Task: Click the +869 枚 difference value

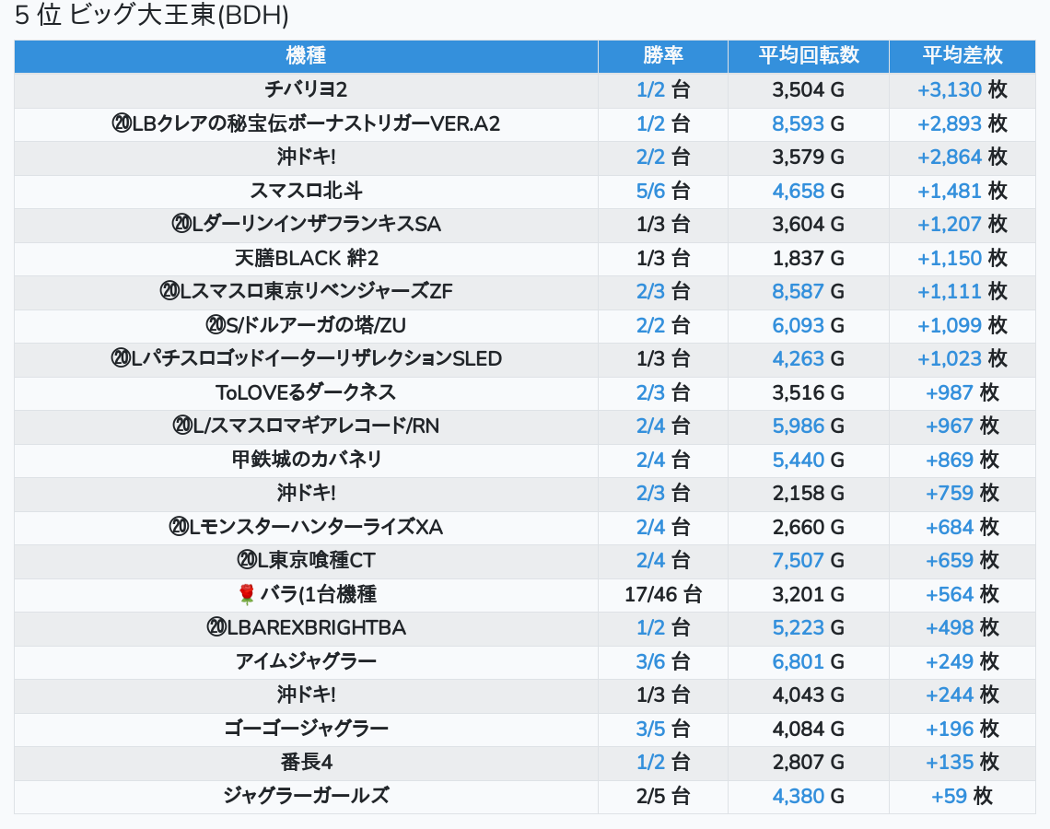Action: point(962,460)
